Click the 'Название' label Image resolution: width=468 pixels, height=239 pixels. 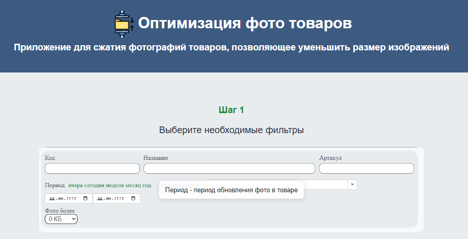tap(156, 158)
